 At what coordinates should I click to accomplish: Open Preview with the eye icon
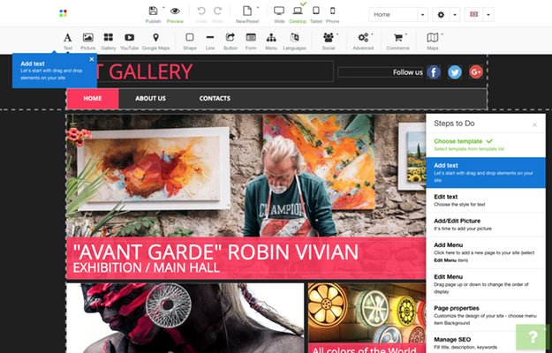pyautogui.click(x=175, y=11)
